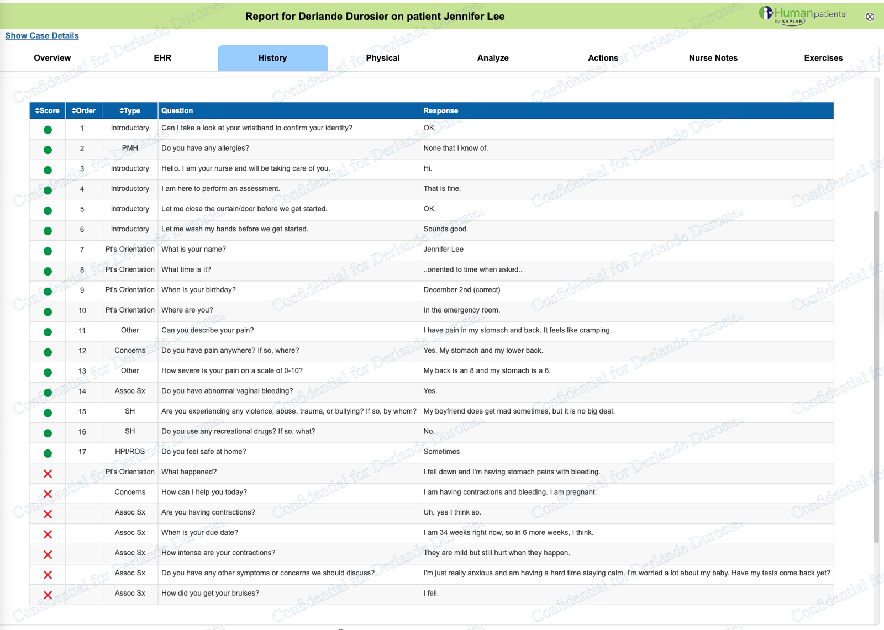
Task: Click the question 'What time is it?'
Action: (186, 269)
